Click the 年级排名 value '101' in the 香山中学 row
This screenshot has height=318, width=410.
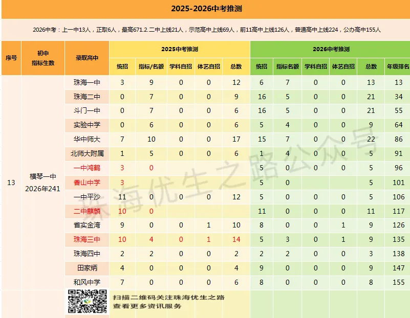point(399,183)
